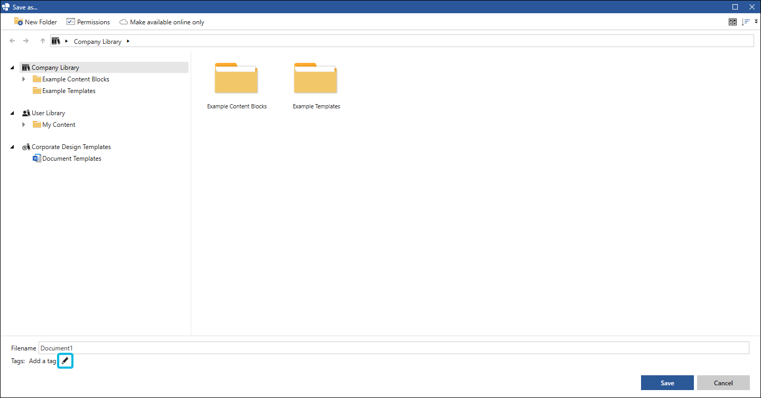Go back with the left arrow
This screenshot has width=761, height=398.
point(13,41)
